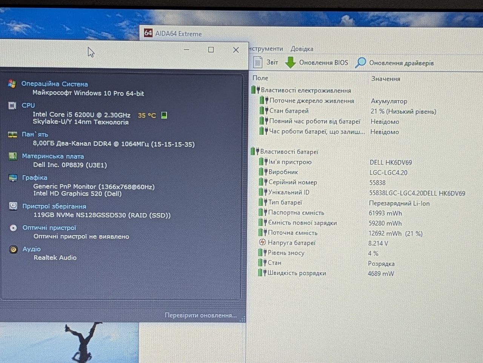Click the green CPU temperature indicator icon
This screenshot has height=363, width=483.
164,115
